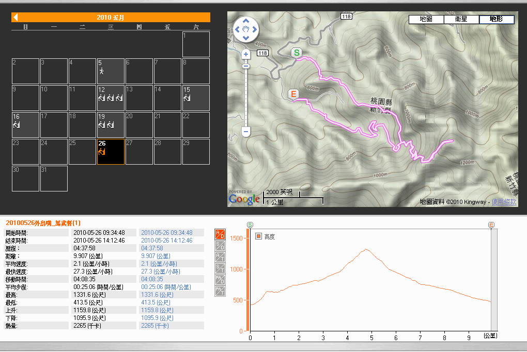Select the PA/D pace-distance chart button
This screenshot has height=352, width=527.
(220, 279)
